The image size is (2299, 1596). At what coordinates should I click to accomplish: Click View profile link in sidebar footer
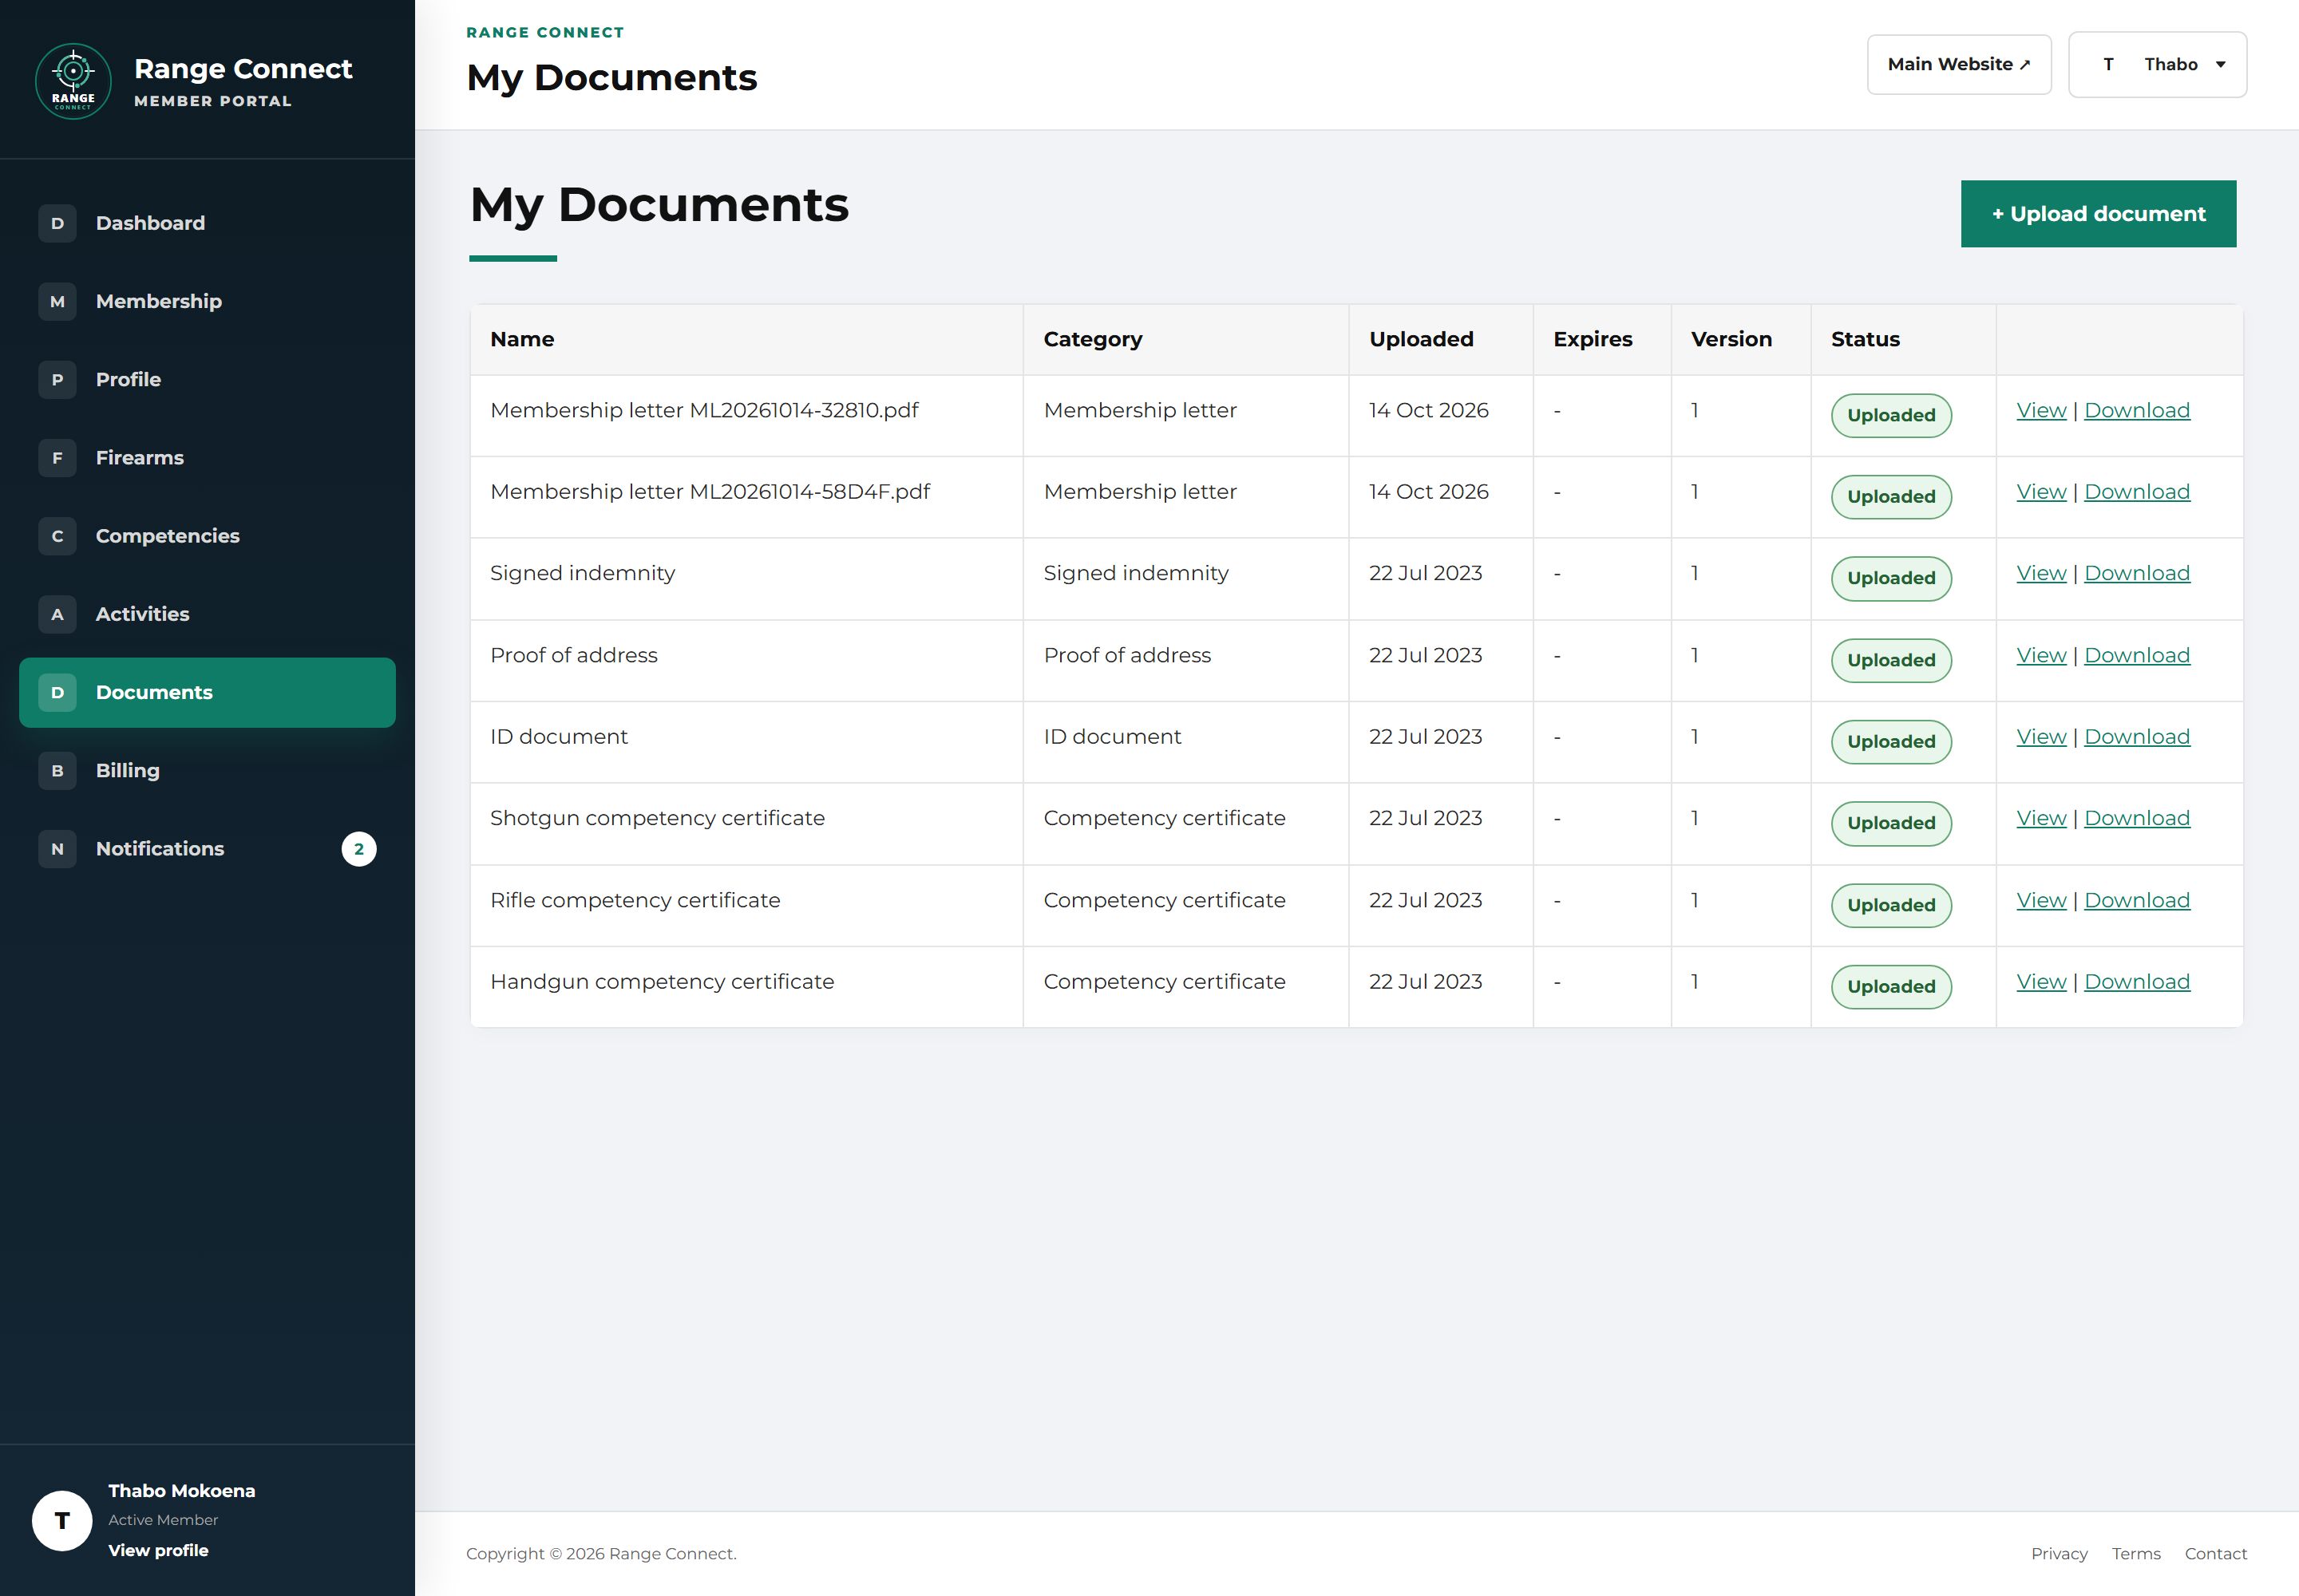pos(158,1550)
